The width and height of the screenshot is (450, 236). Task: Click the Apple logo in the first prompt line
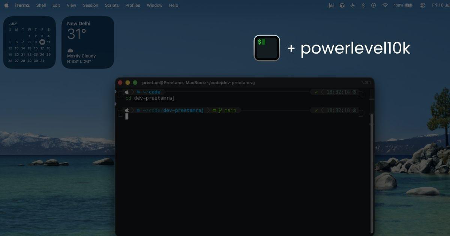click(x=127, y=92)
